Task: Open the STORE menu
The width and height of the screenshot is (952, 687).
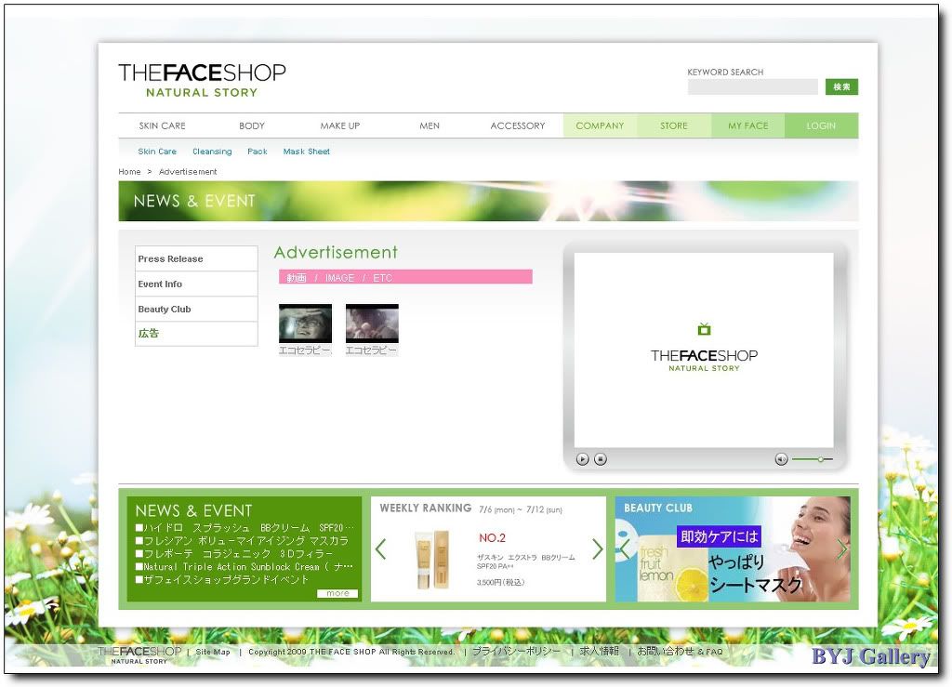Action: pos(674,126)
